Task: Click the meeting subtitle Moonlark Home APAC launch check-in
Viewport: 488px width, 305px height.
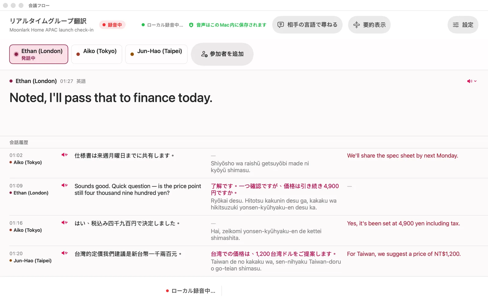Action: click(x=52, y=30)
